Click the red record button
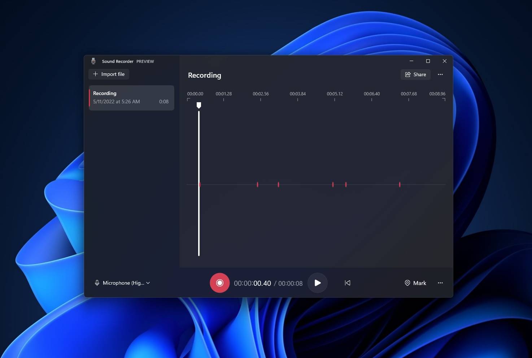This screenshot has height=358, width=532. pos(219,283)
